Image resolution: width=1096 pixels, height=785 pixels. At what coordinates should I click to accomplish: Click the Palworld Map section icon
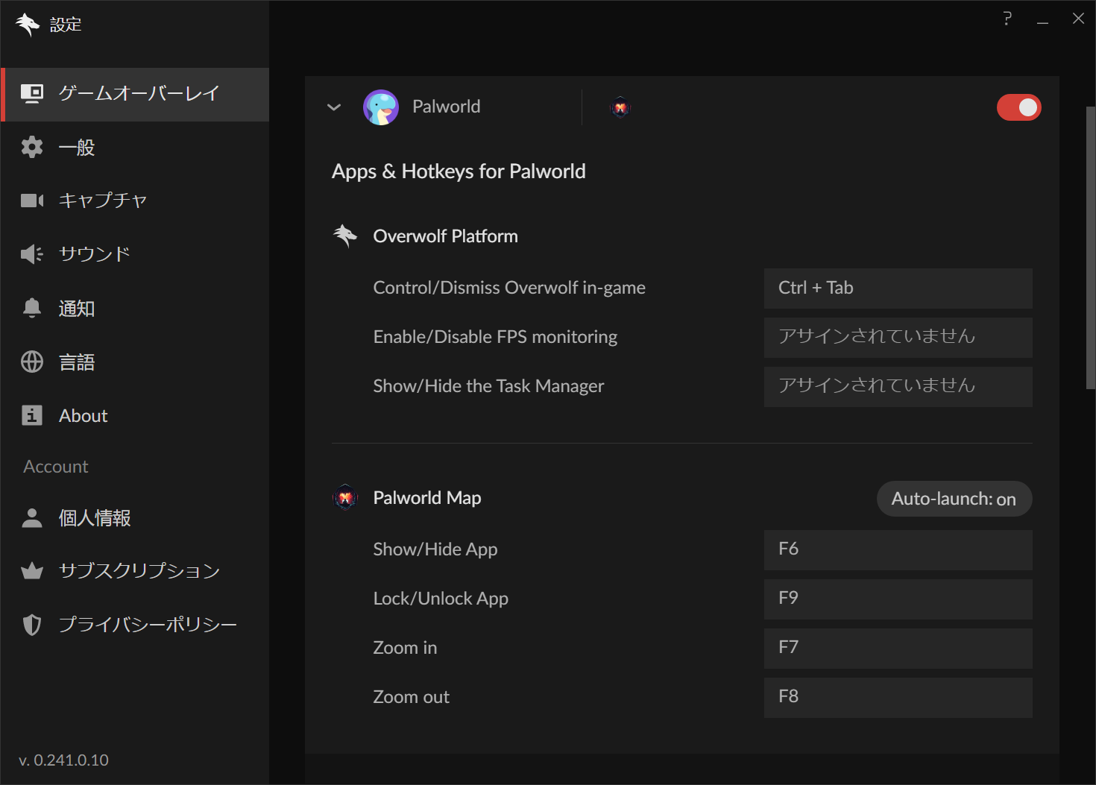pyautogui.click(x=345, y=497)
